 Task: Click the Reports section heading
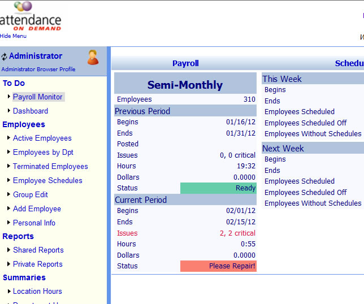point(18,236)
